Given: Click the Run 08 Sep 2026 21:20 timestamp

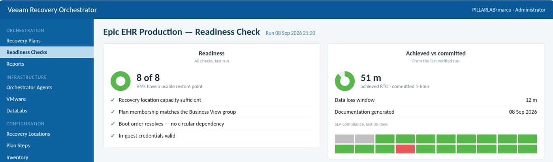Looking at the screenshot, I should point(290,33).
